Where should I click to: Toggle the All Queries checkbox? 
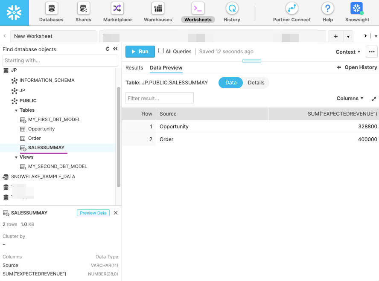(161, 51)
